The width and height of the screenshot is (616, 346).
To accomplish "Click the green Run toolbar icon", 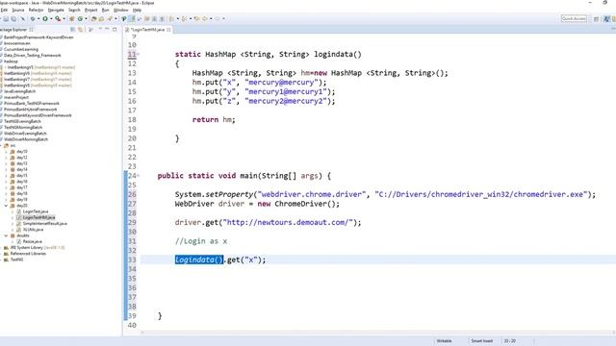I will 45,18.
